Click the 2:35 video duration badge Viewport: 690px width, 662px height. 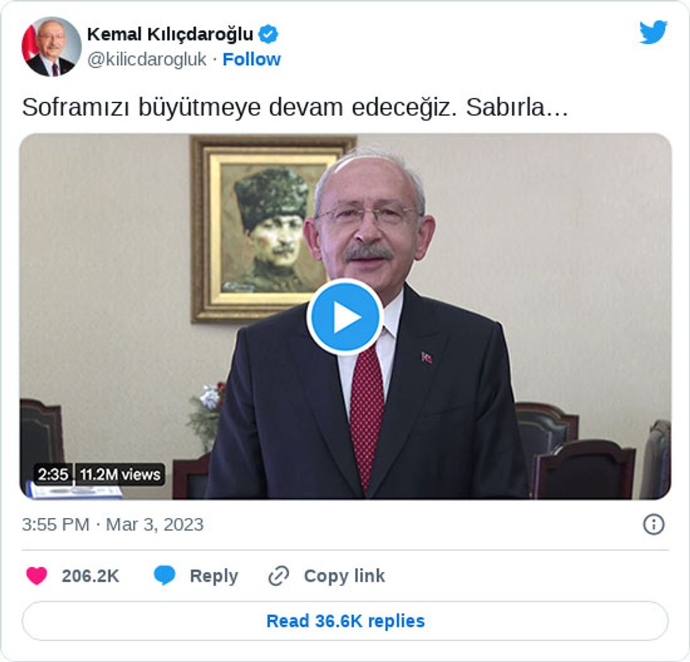(x=53, y=475)
